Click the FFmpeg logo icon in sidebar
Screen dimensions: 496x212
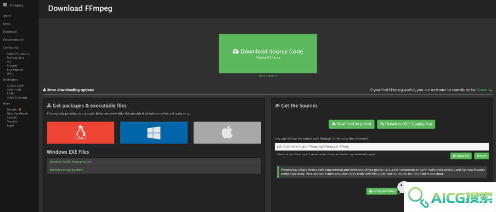pyautogui.click(x=5, y=5)
